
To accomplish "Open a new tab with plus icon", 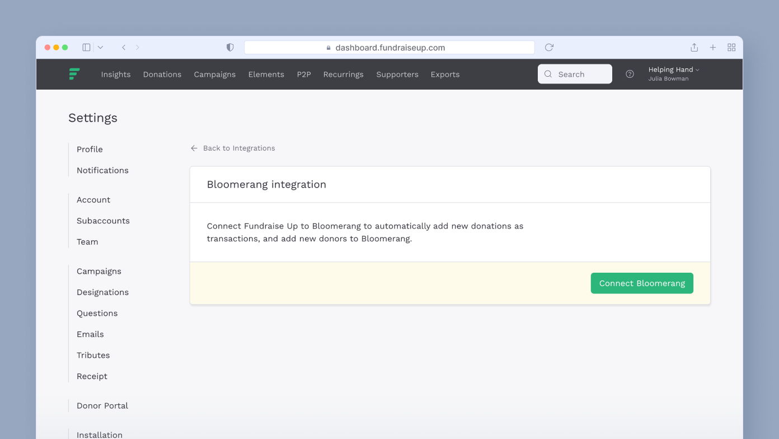I will point(713,48).
